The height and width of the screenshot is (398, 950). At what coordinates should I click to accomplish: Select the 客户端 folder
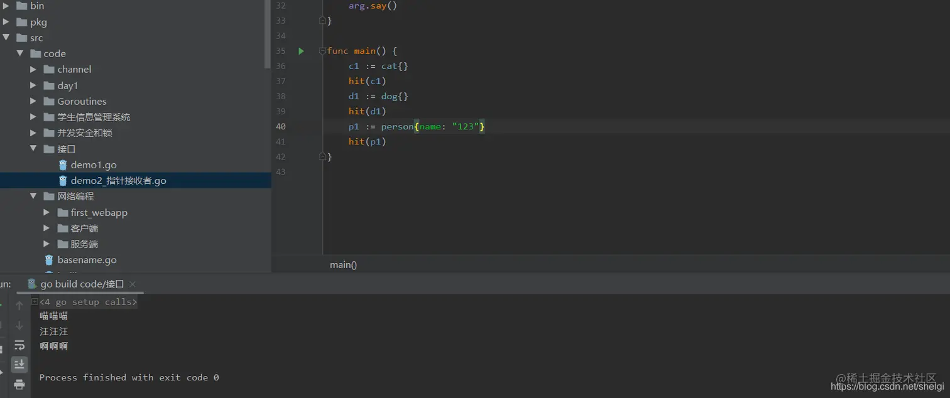point(84,229)
